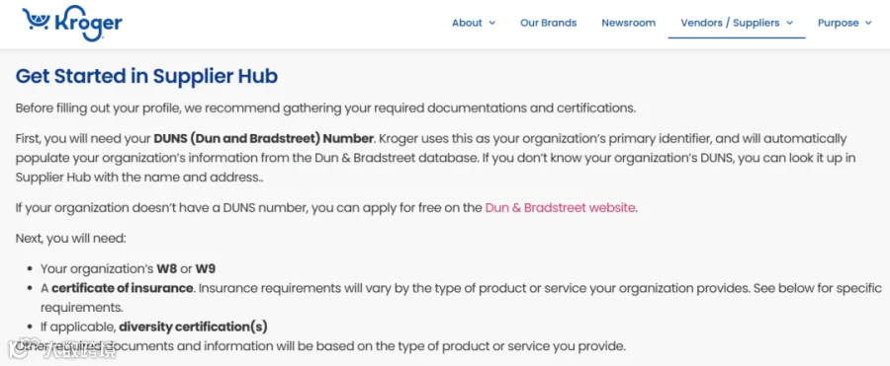Follow the Dun & Bradstreet website link
This screenshot has height=366, width=890.
(560, 207)
